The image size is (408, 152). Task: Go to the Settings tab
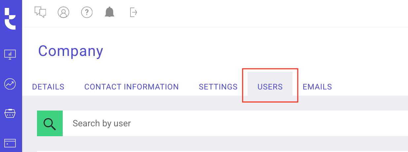tap(218, 87)
